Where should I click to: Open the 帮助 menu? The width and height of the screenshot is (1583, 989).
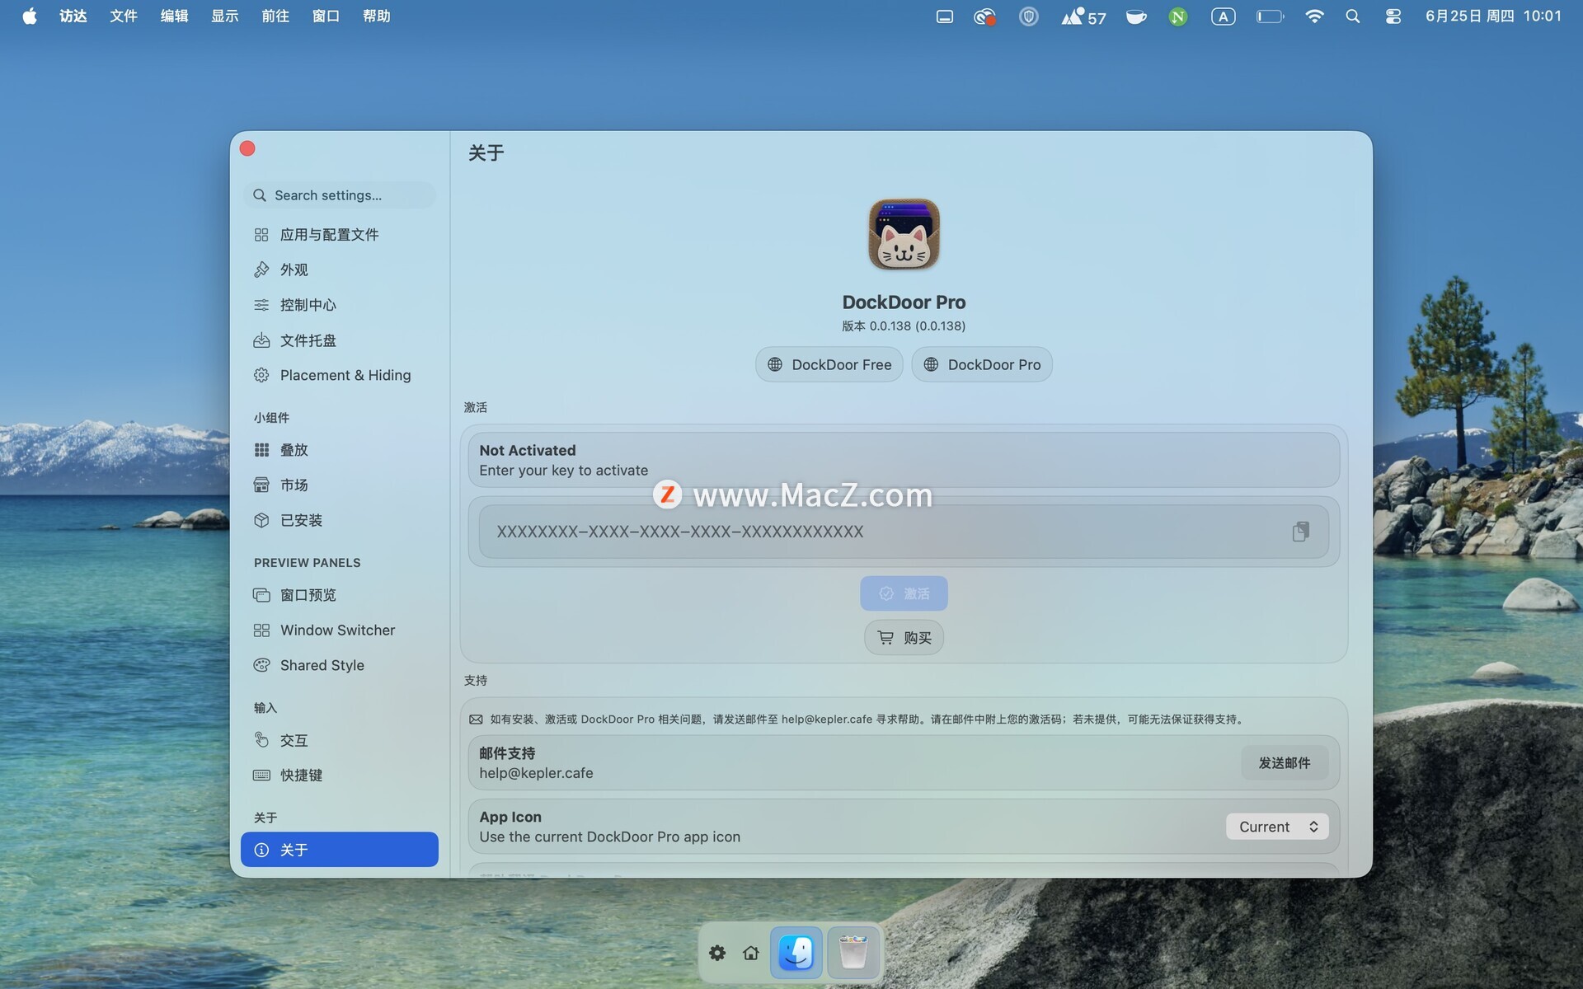pyautogui.click(x=377, y=16)
